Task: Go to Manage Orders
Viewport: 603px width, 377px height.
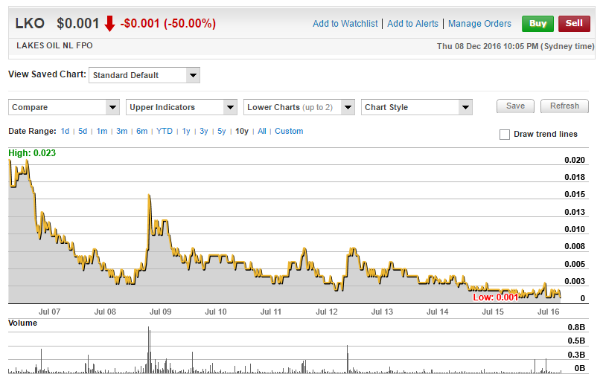Action: pos(479,24)
